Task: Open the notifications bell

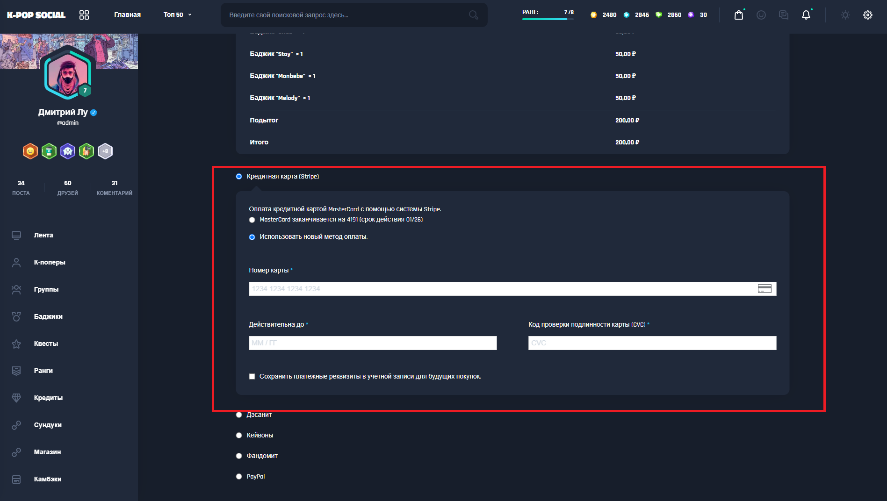Action: coord(806,15)
